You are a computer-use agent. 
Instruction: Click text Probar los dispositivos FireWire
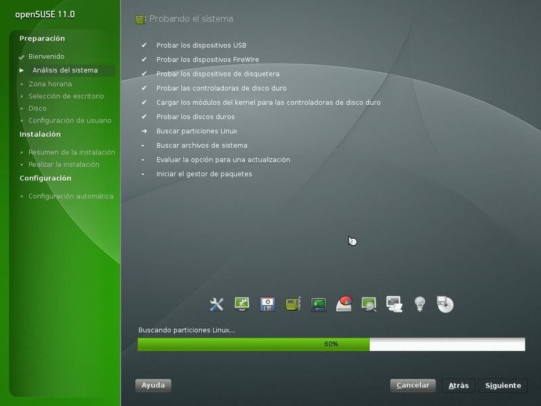[208, 60]
